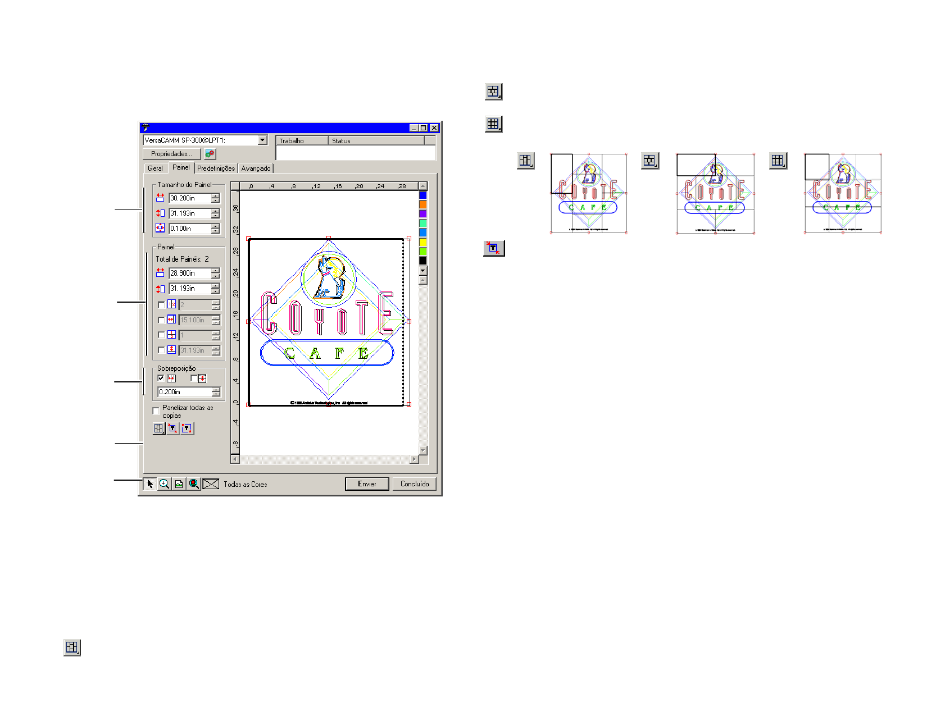This screenshot has height=716, width=927.
Task: Click the rightmost panel icon below Panelizar
Action: click(x=187, y=428)
